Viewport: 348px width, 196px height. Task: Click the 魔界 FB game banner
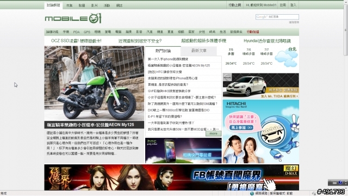point(172,177)
